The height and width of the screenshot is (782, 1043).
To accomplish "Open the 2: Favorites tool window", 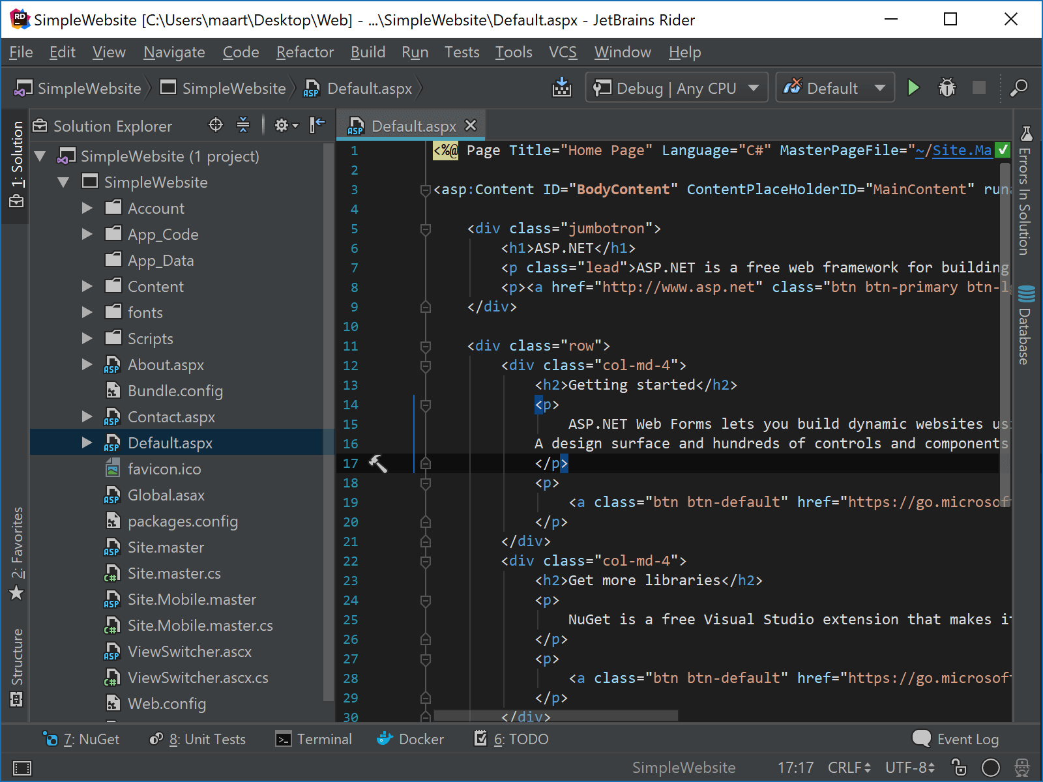I will (17, 554).
